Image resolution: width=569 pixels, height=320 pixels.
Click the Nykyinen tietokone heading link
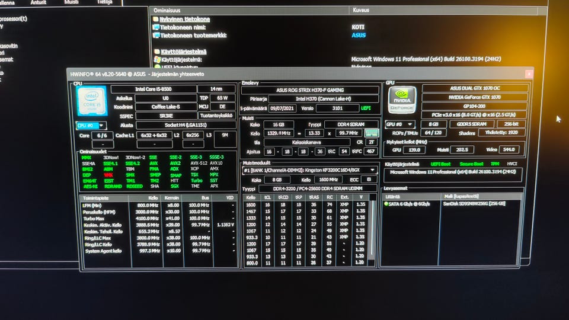185,19
